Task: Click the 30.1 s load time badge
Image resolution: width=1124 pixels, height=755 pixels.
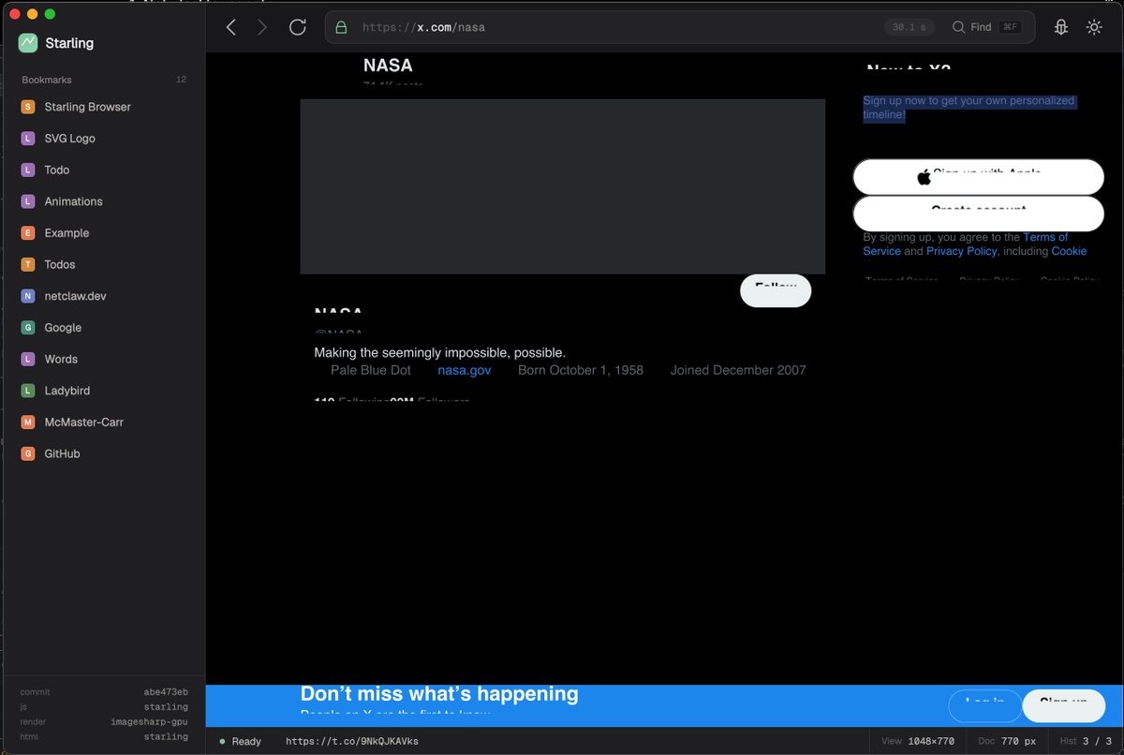Action: (910, 27)
